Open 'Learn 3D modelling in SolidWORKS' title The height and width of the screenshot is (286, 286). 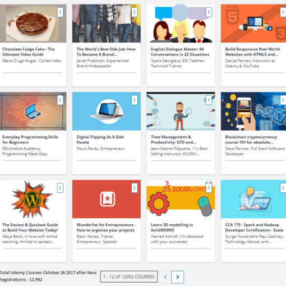pyautogui.click(x=172, y=228)
